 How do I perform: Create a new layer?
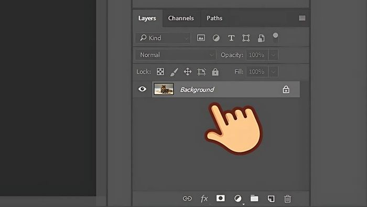coord(271,199)
